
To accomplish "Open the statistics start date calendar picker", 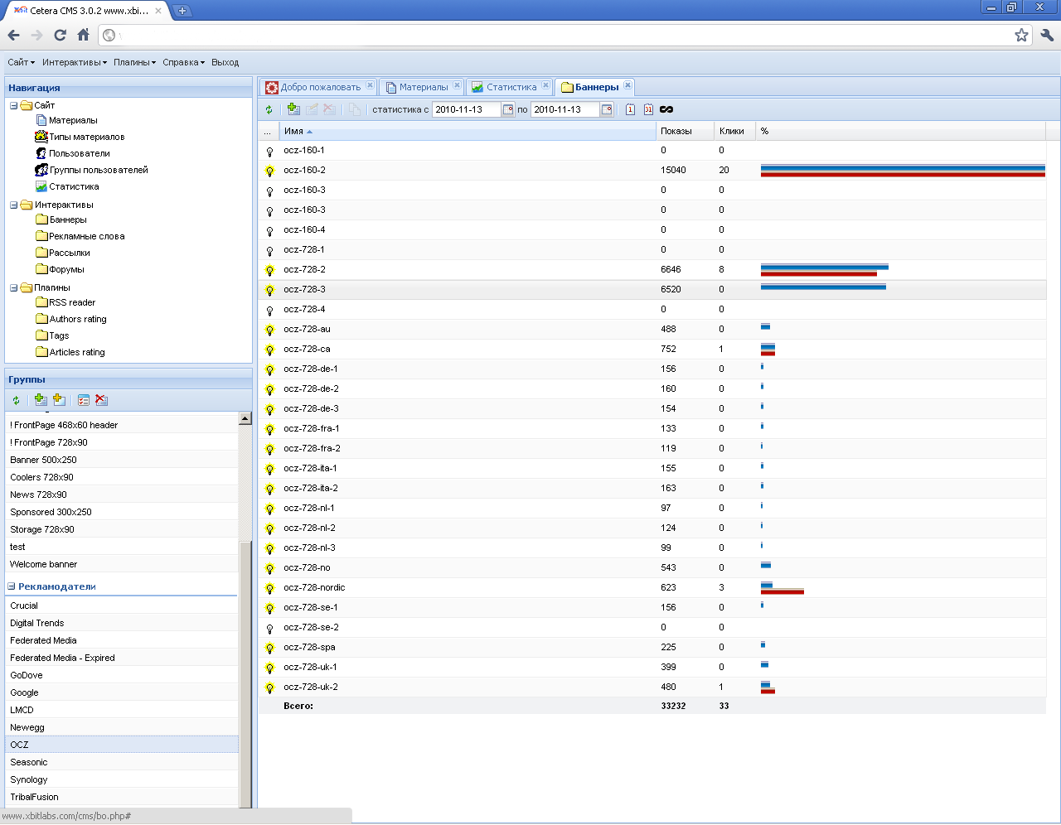I will [508, 109].
